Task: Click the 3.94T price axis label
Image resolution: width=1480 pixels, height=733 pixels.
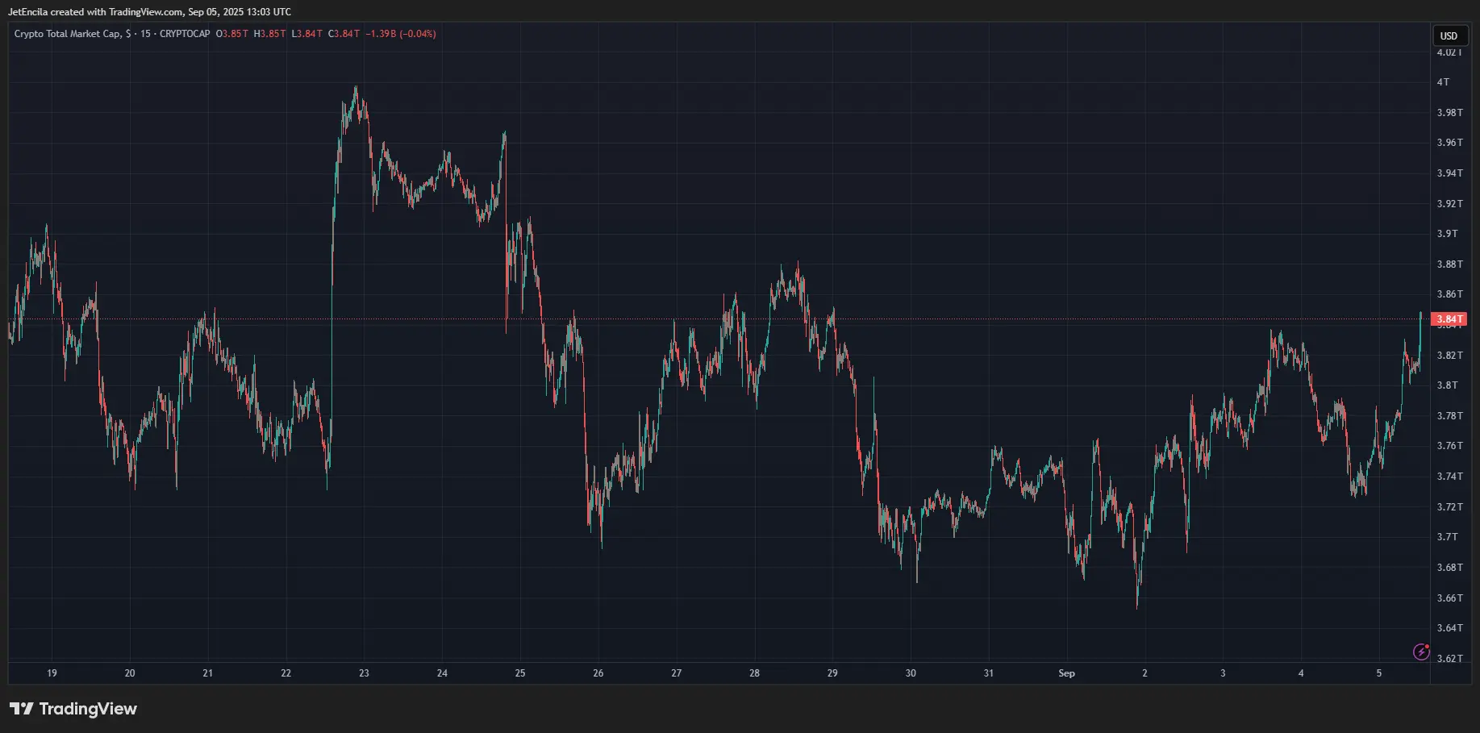Action: click(x=1449, y=173)
